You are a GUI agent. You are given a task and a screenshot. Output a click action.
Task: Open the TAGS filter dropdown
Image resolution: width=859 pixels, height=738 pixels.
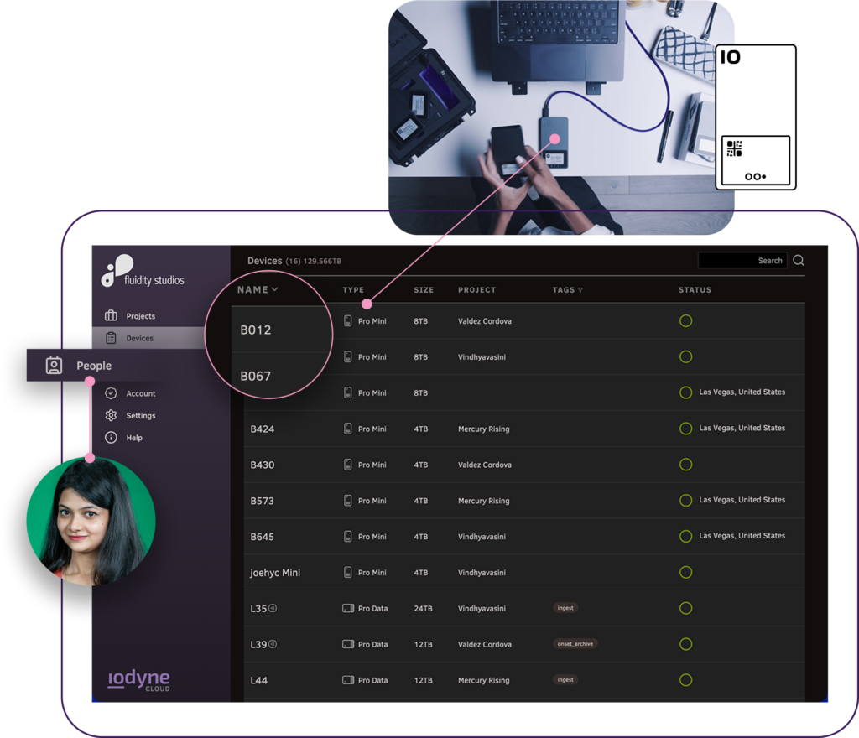point(568,289)
